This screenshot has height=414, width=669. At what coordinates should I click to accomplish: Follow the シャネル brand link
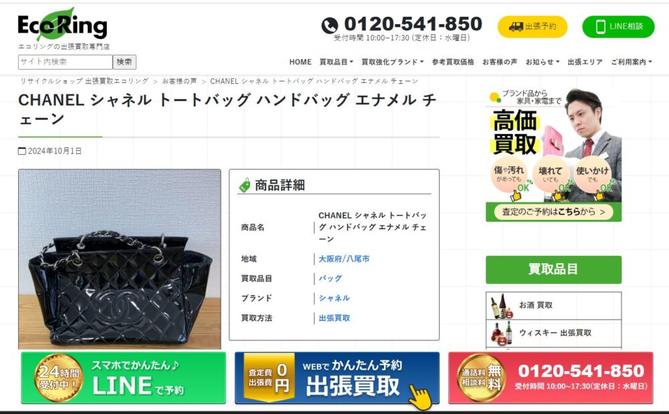pos(334,298)
